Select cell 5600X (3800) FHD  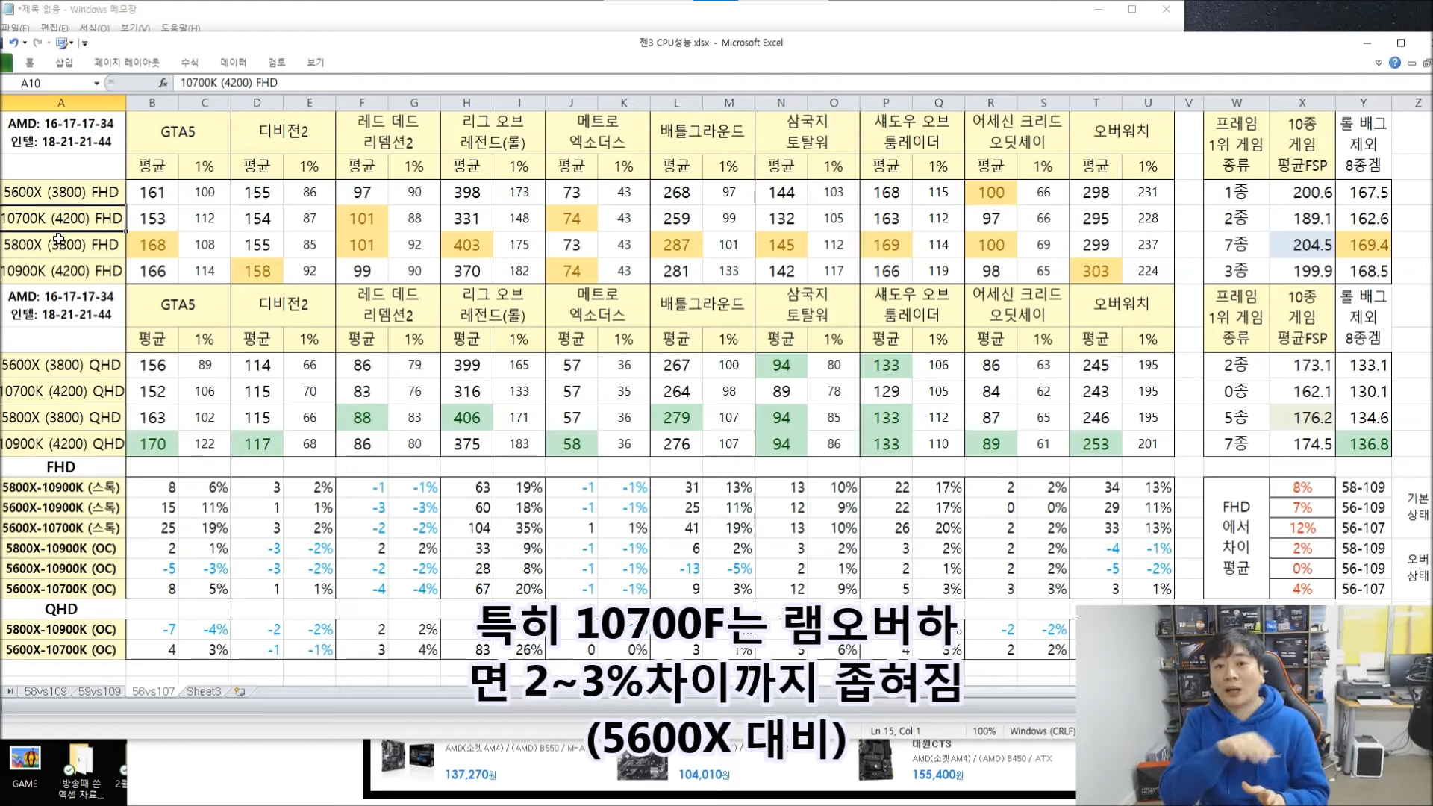click(62, 193)
